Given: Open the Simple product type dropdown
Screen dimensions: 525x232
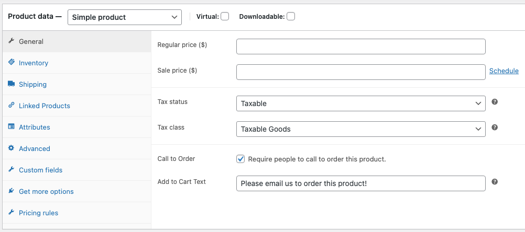Looking at the screenshot, I should point(125,17).
